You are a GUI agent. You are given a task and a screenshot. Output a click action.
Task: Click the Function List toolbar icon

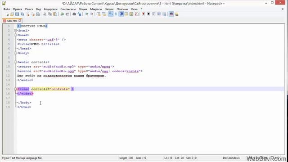[x=136, y=14]
